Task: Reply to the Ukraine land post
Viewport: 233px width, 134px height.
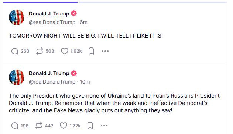Action: [15, 126]
